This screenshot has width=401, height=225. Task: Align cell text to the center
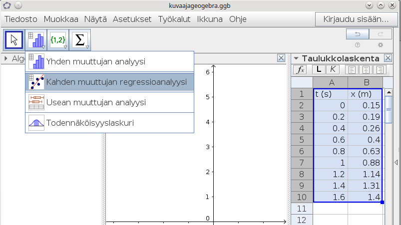367,69
